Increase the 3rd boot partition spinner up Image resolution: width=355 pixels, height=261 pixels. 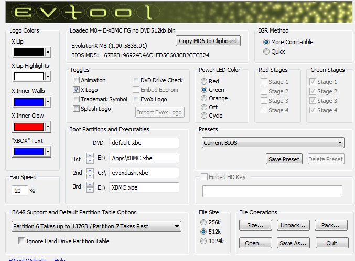point(90,184)
